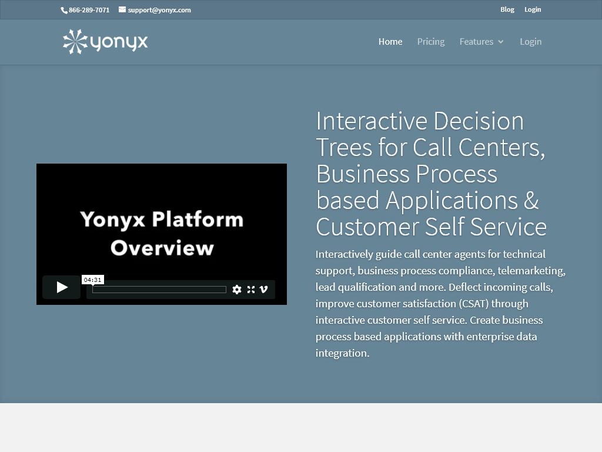The image size is (602, 452).
Task: Open the Blog link
Action: click(x=507, y=9)
